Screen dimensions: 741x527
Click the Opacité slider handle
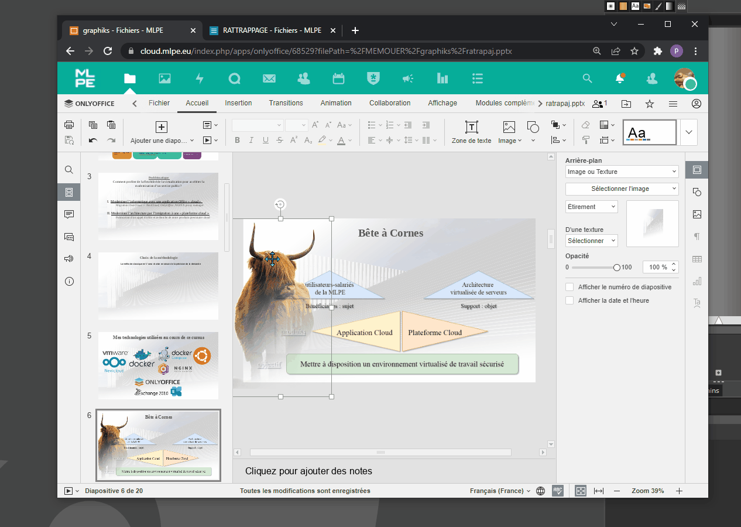pyautogui.click(x=617, y=267)
